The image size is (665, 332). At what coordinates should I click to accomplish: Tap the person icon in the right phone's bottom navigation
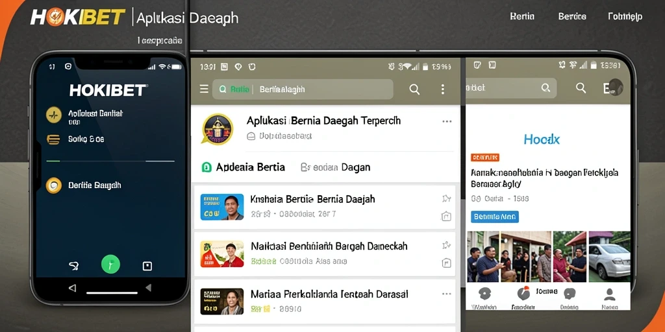pyautogui.click(x=609, y=294)
